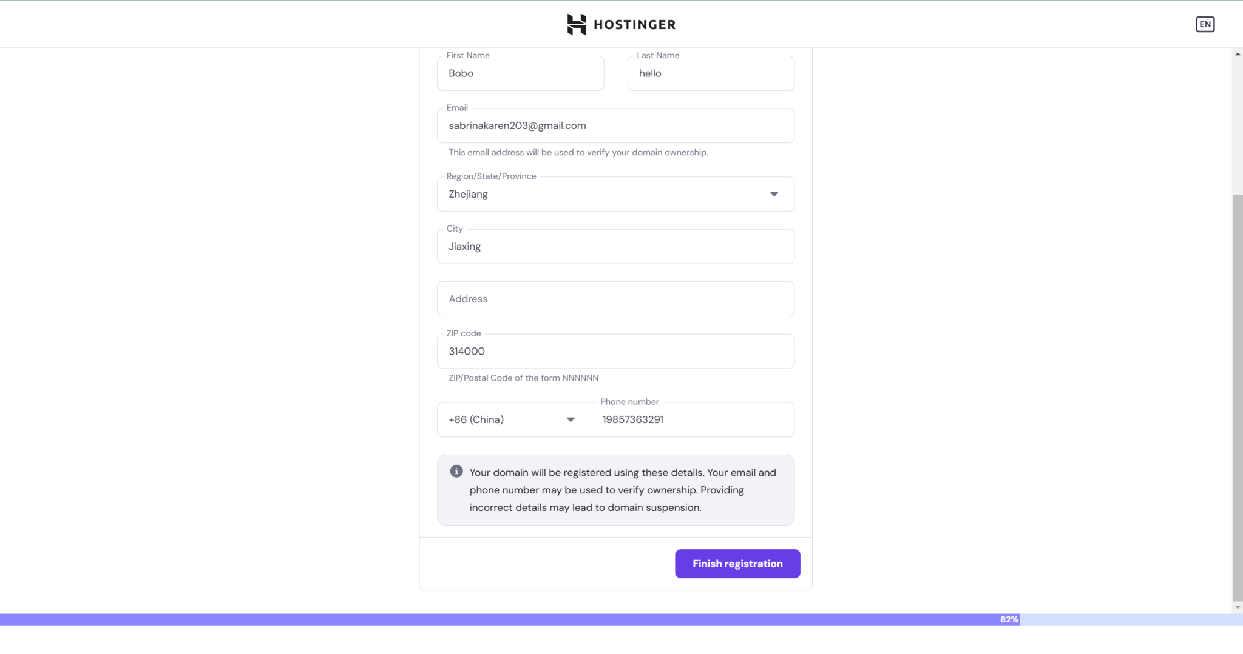Viewport: 1243px width, 654px height.
Task: Open the EN language selector
Action: coord(1205,24)
